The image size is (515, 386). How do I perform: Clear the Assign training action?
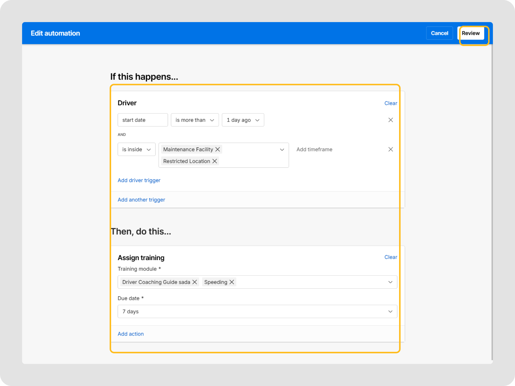[391, 257]
